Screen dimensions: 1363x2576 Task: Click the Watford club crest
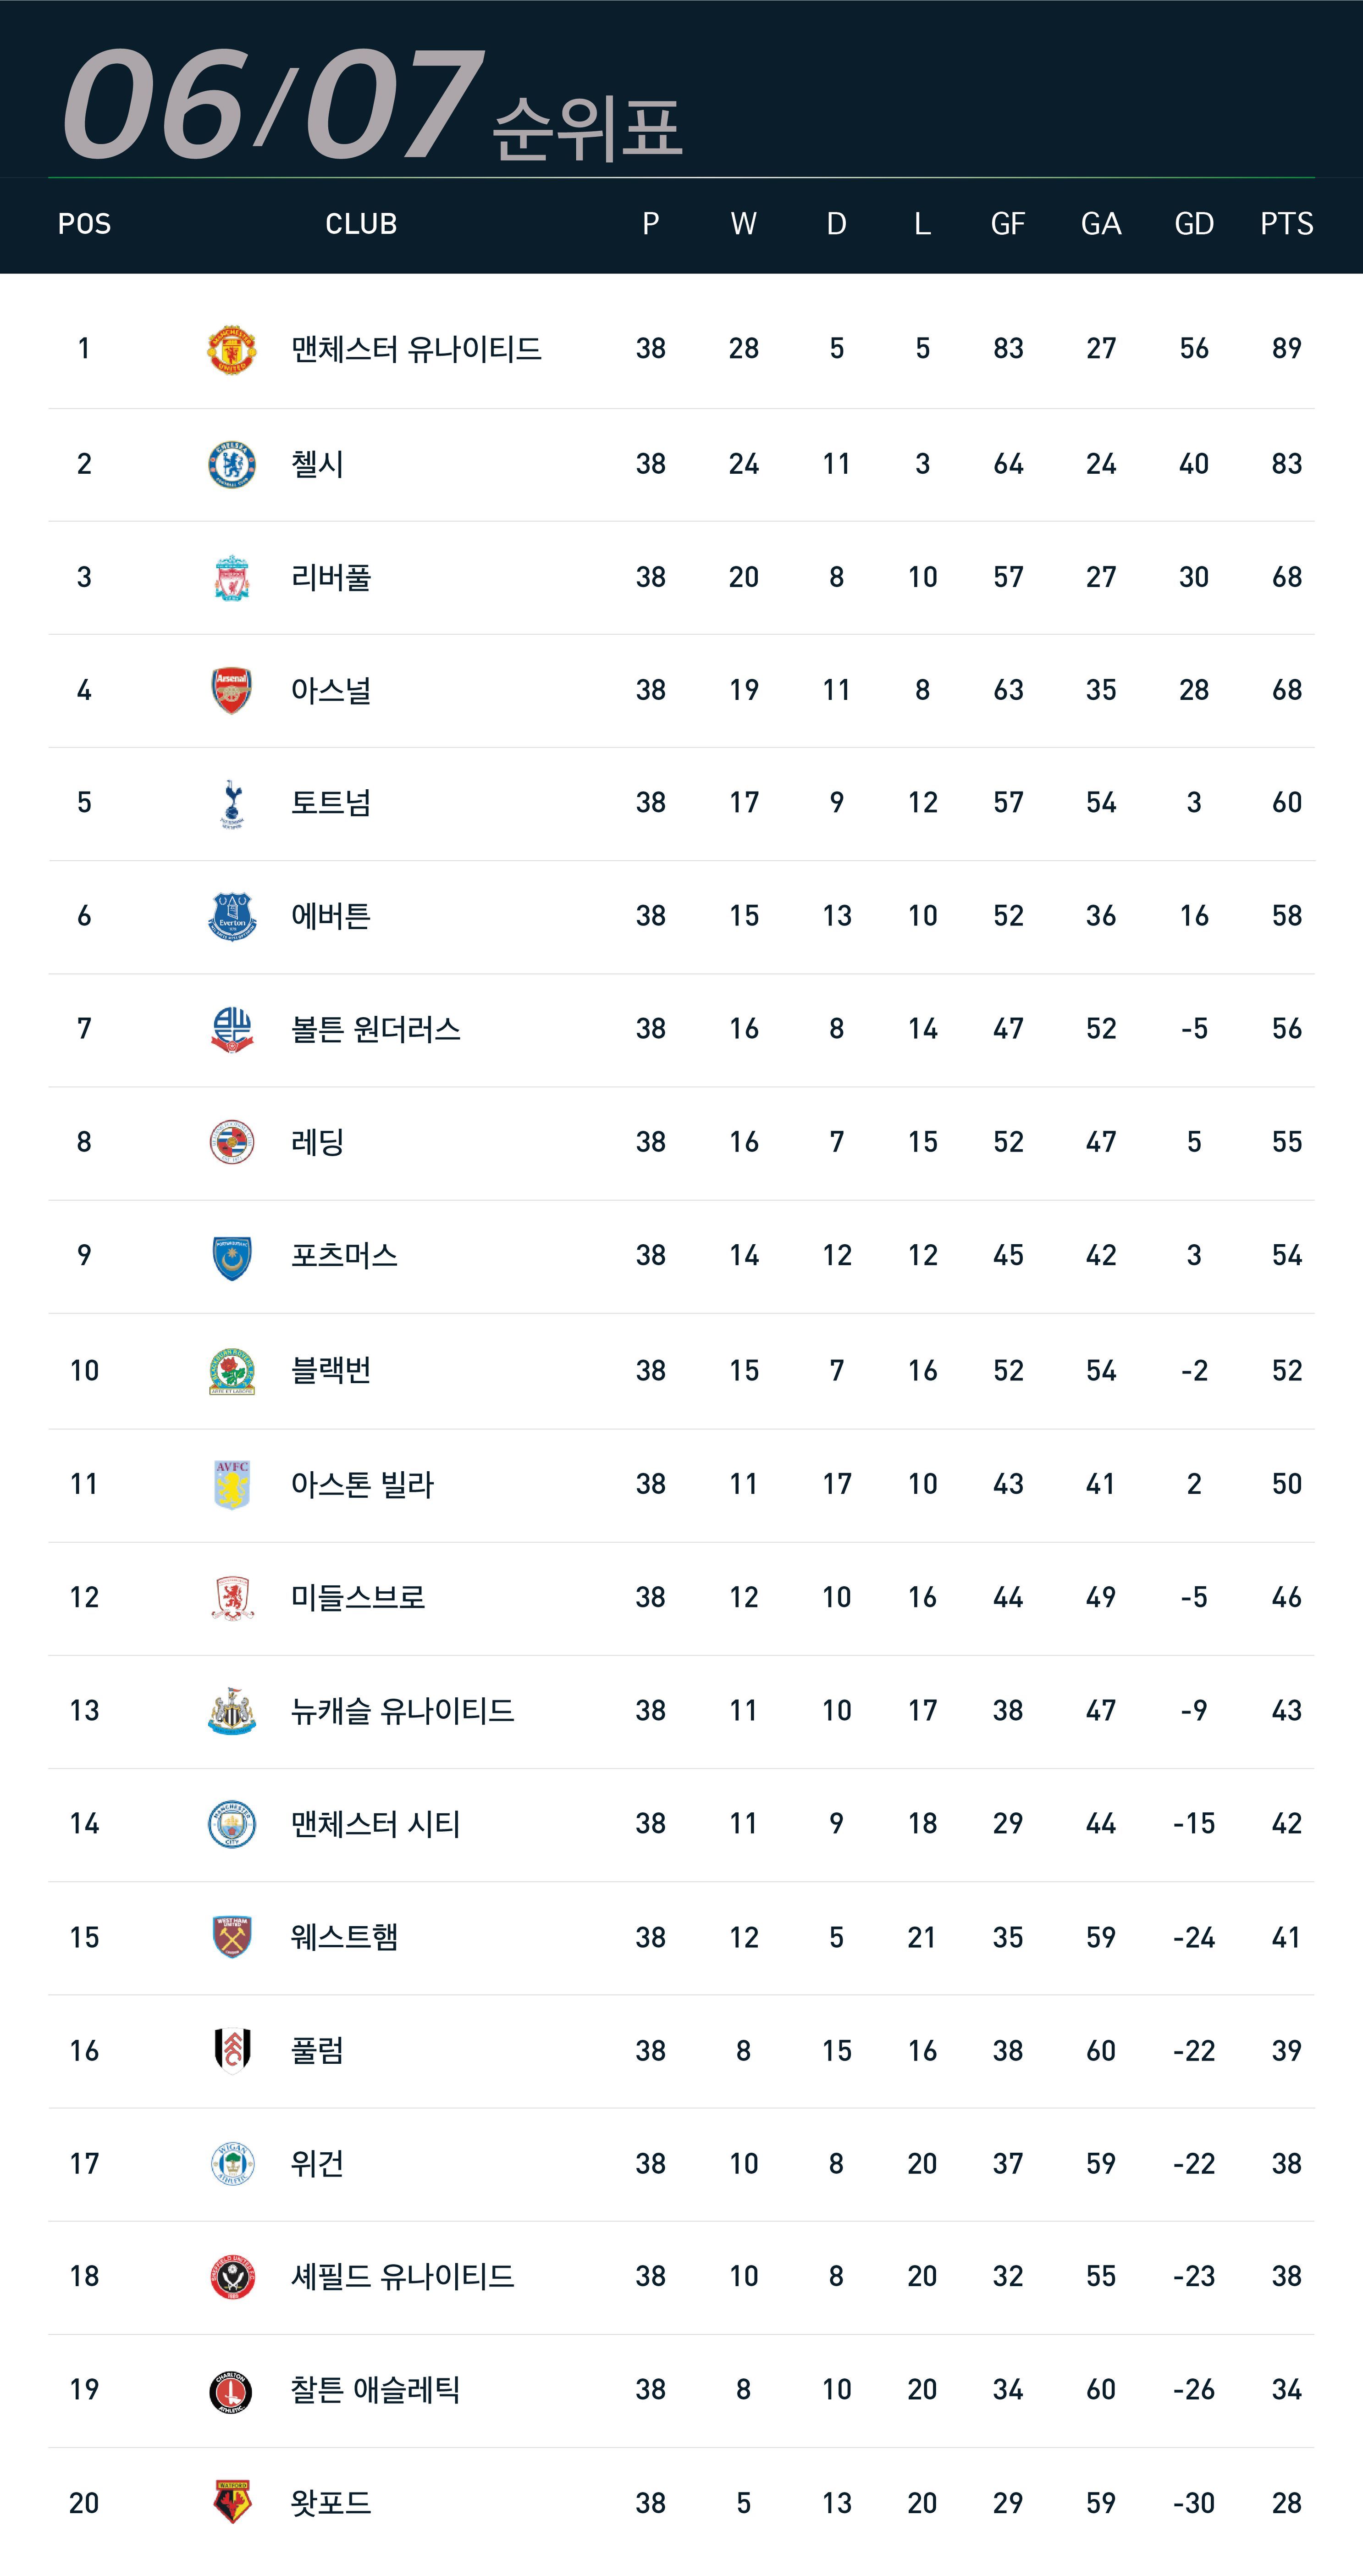tap(232, 2502)
